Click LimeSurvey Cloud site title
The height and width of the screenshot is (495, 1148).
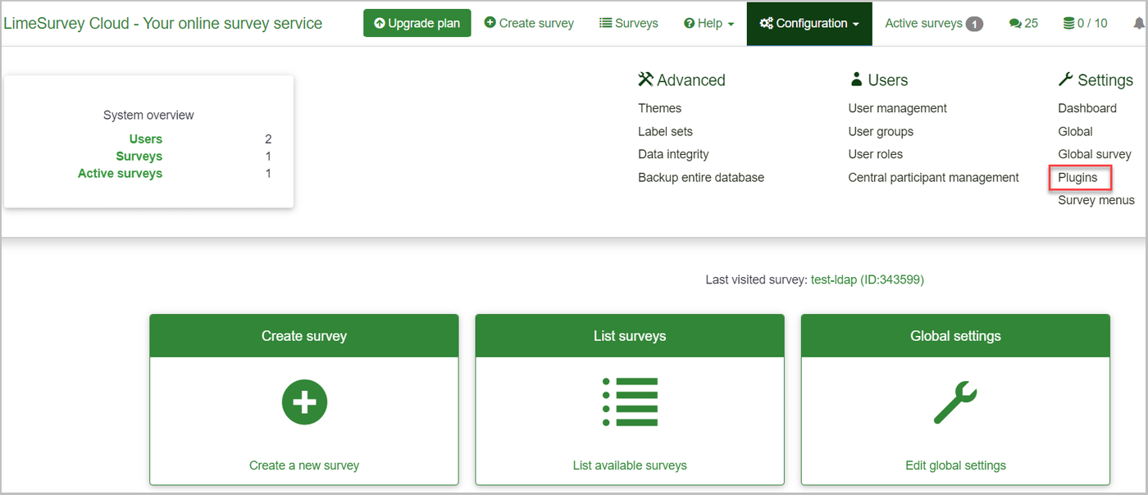point(163,23)
